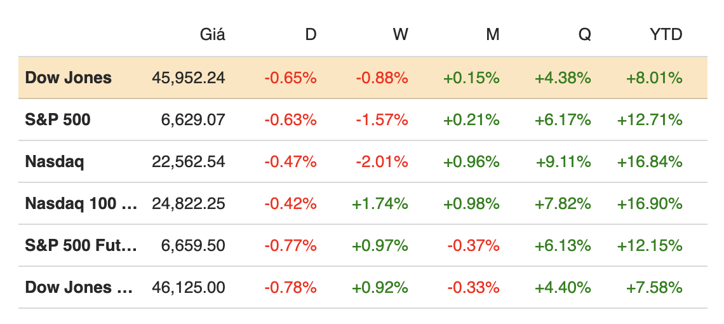Select S&P 500 price 6,629.07

coord(194,119)
